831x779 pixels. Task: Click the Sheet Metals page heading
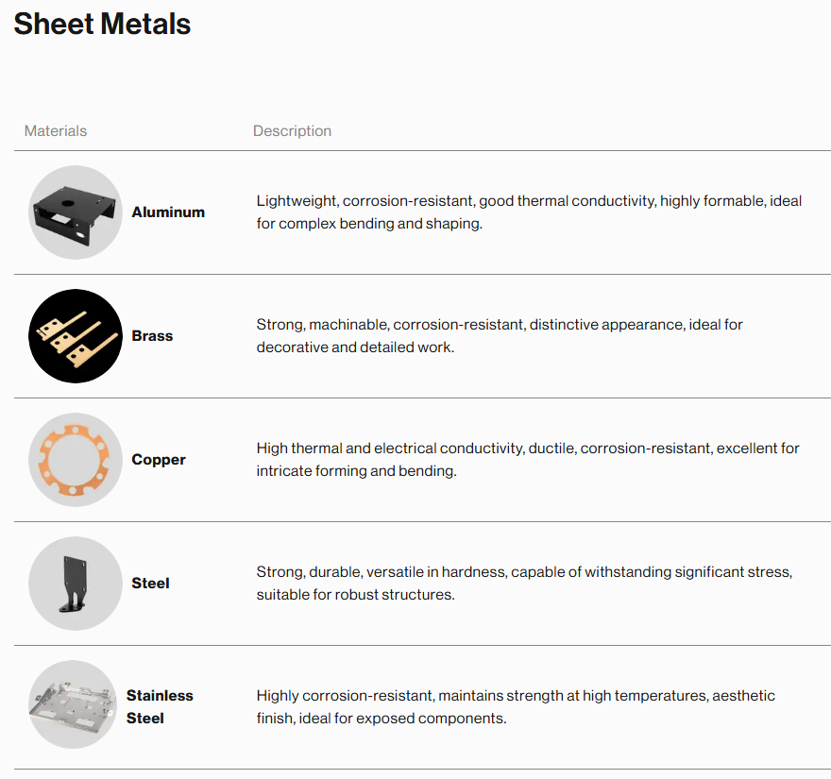[102, 24]
